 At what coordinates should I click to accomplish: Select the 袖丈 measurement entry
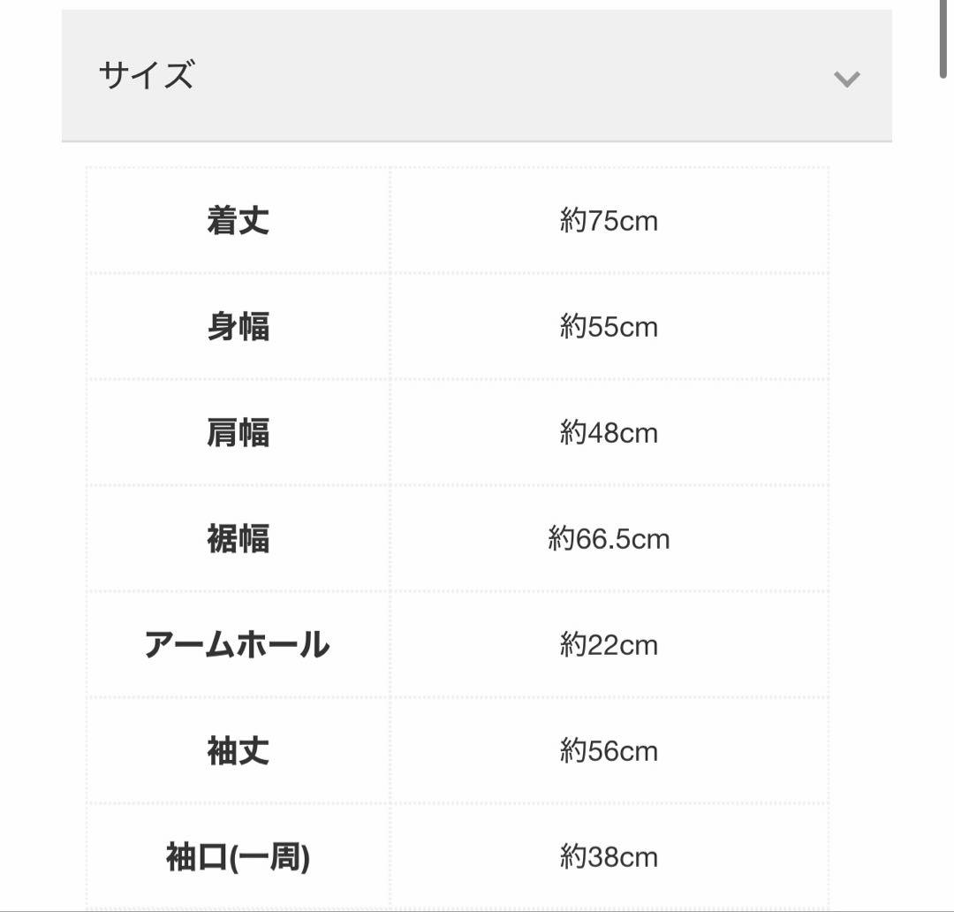pyautogui.click(x=236, y=750)
